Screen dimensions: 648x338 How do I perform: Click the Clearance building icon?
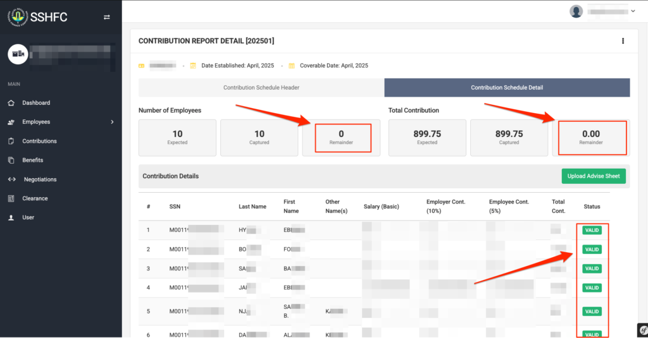coord(11,198)
